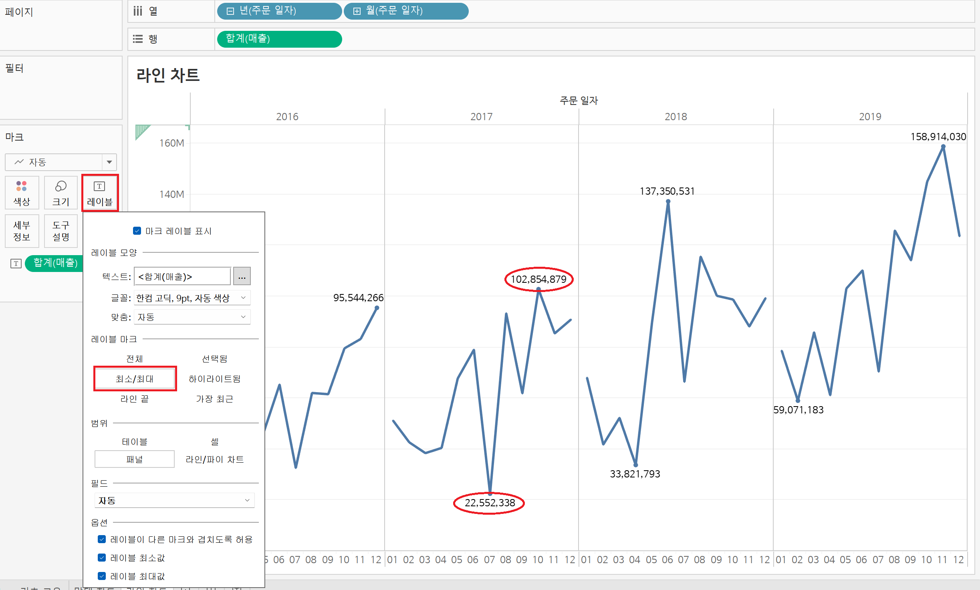The width and height of the screenshot is (980, 590).
Task: Choose 패널 scope option
Action: tap(135, 459)
